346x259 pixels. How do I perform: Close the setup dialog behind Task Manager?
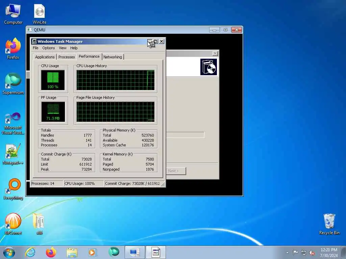click(215, 53)
